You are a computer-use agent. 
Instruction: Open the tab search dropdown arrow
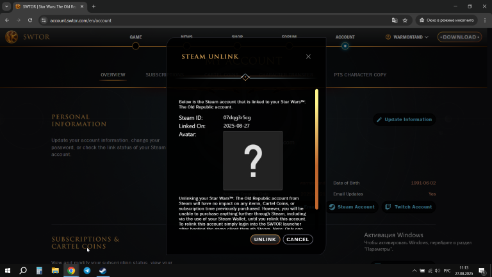point(6,6)
